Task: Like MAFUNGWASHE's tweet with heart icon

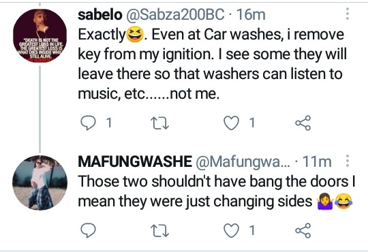Action: (231, 230)
